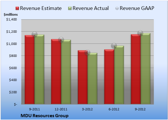Select the red estimate bar for 9-2011

tap(30, 70)
